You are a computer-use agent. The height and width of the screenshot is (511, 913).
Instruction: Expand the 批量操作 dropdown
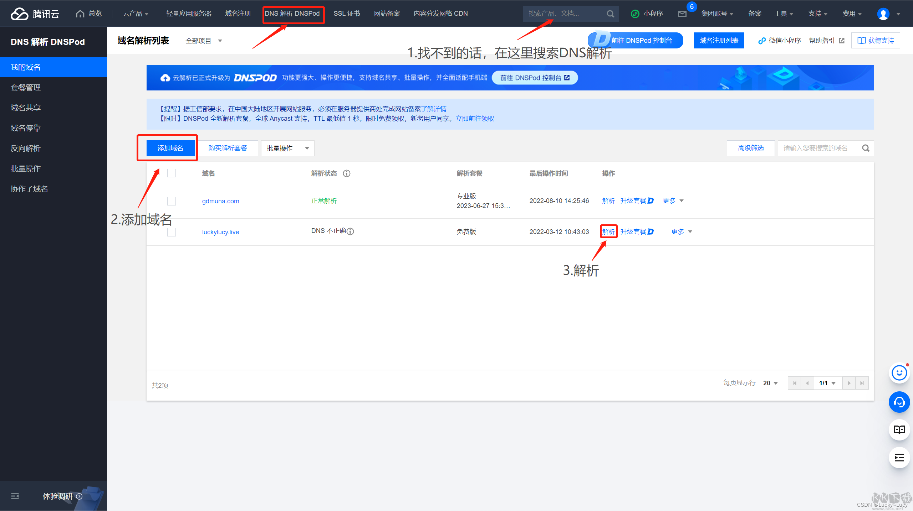pos(287,148)
